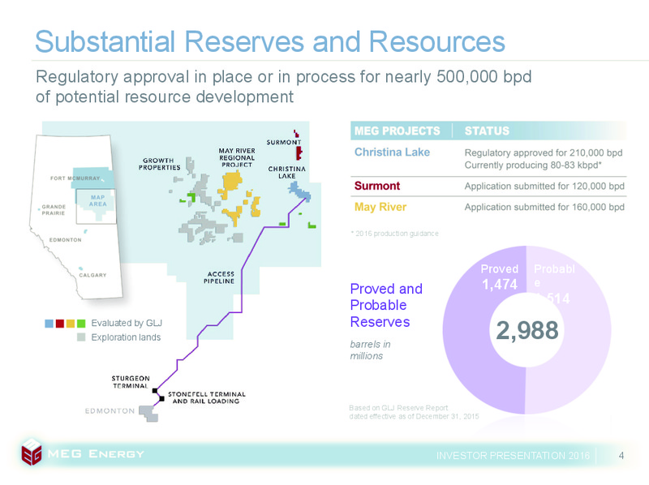Screen dimensions: 649x485
Task: Click 'Application submitted for 160,000 bpd' text
Action: [x=544, y=207]
